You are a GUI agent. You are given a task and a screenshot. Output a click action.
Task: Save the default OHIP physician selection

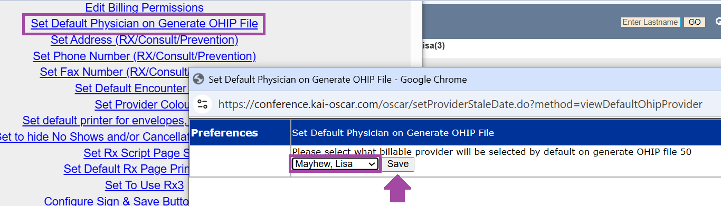[x=398, y=164]
